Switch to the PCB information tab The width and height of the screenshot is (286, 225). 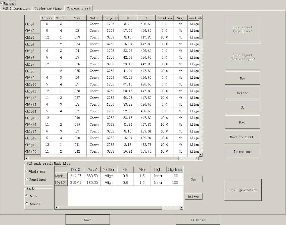16,8
